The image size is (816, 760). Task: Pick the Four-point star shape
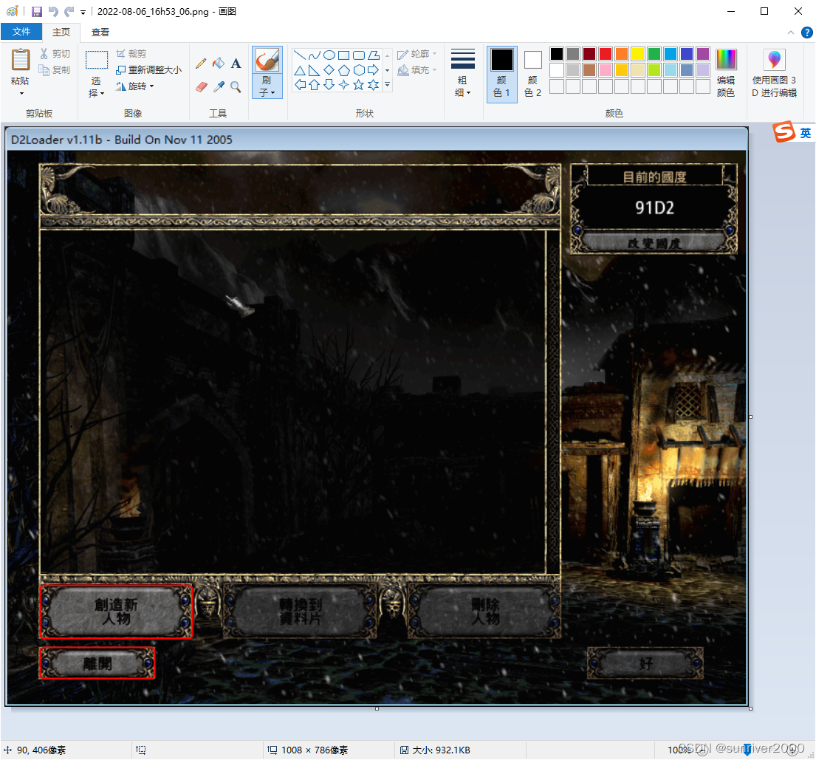343,85
